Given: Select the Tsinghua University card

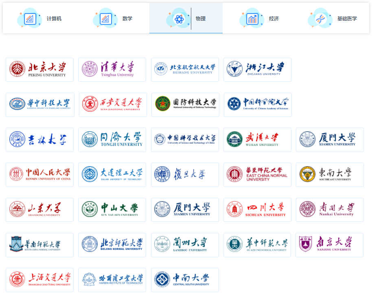Looking at the screenshot, I should tap(112, 69).
